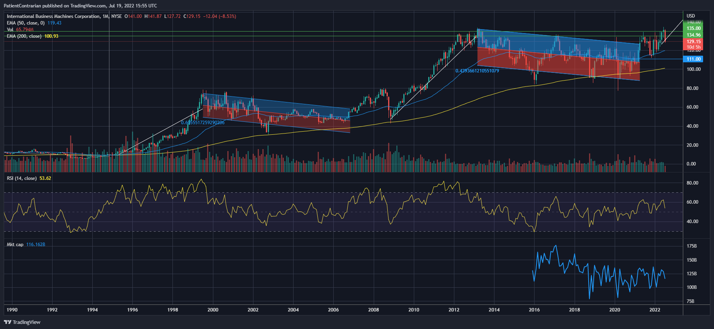Click 100B on the market cap scale
Image resolution: width=714 pixels, height=329 pixels.
692,287
